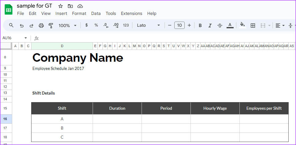The height and width of the screenshot is (145, 296).
Task: Select the cell containing shift A
Action: 62,119
